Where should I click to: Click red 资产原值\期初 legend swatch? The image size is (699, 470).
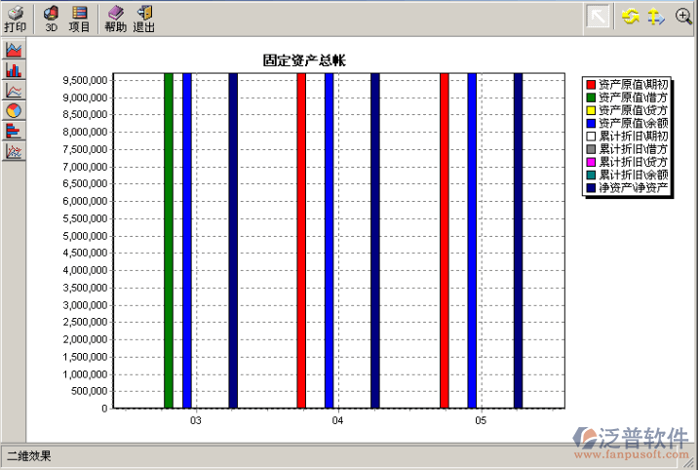pyautogui.click(x=591, y=85)
